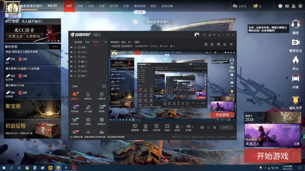The width and height of the screenshot is (305, 171).
Task: Toggle lock on 全屏 1 source
Action: pyautogui.click(x=75, y=47)
